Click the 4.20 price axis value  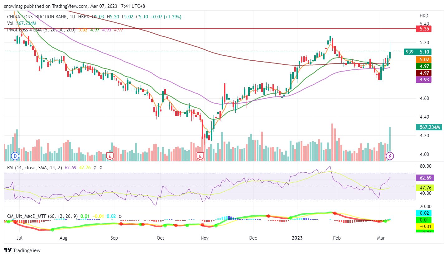[x=424, y=136]
